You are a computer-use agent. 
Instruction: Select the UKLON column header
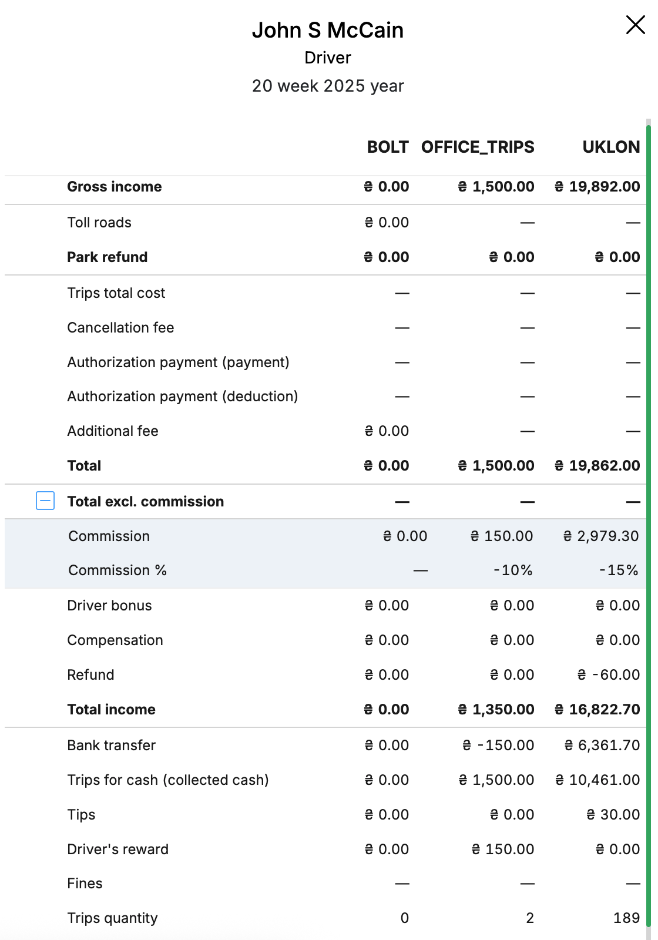point(611,147)
